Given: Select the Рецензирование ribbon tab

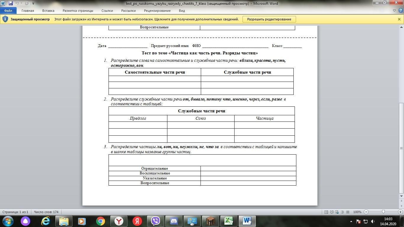Looking at the screenshot, I should 157,11.
